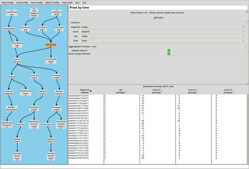This screenshot has width=249, height=169.
Task: Run the pipeline with Run button
Action: click(78, 2)
